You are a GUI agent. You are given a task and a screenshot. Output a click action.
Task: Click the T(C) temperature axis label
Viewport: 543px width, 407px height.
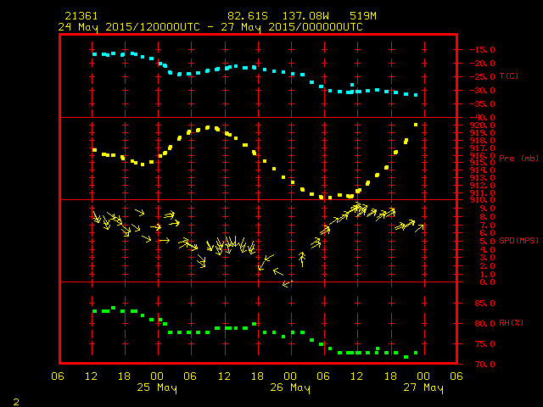click(509, 75)
